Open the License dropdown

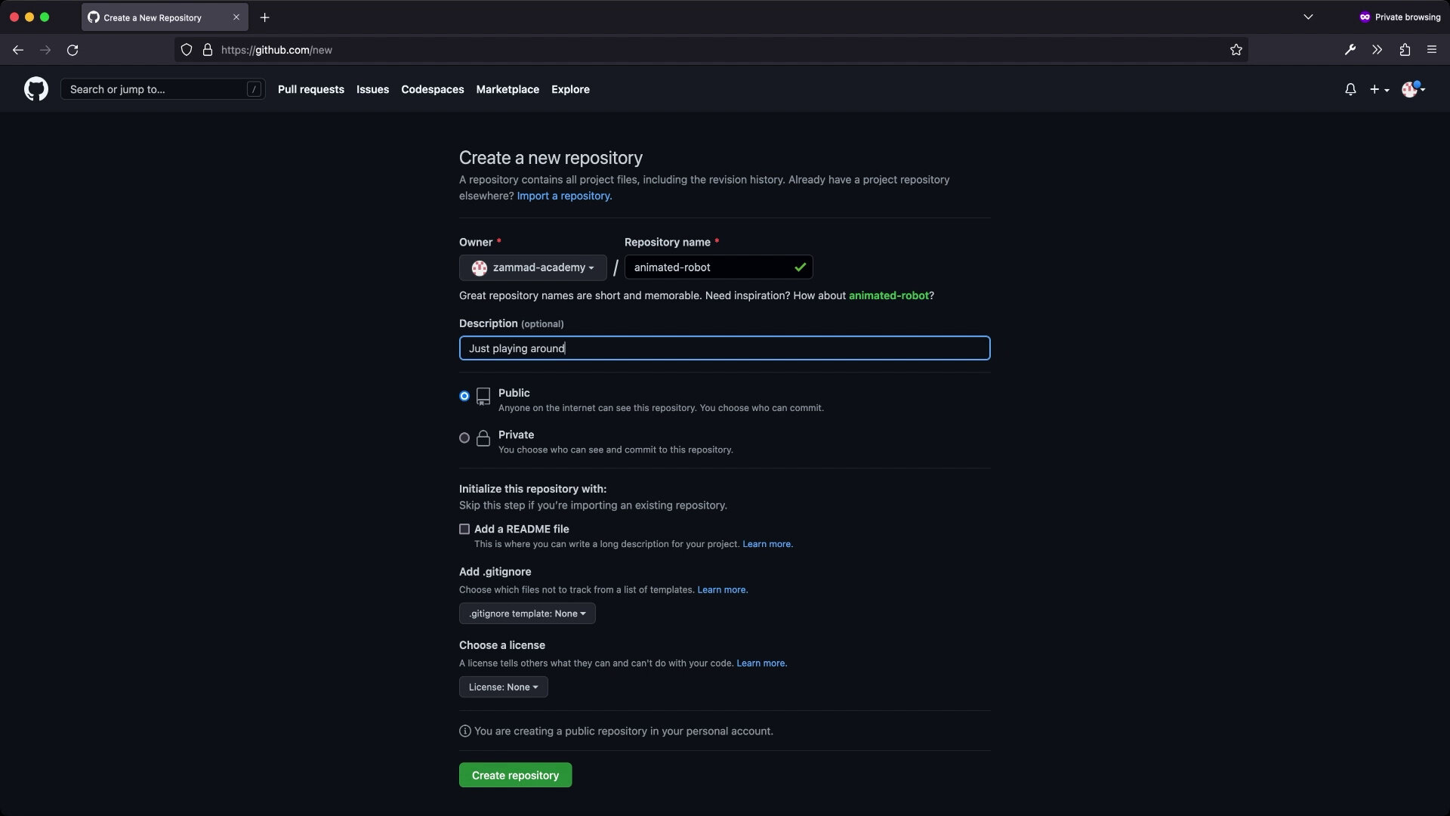[x=502, y=687]
